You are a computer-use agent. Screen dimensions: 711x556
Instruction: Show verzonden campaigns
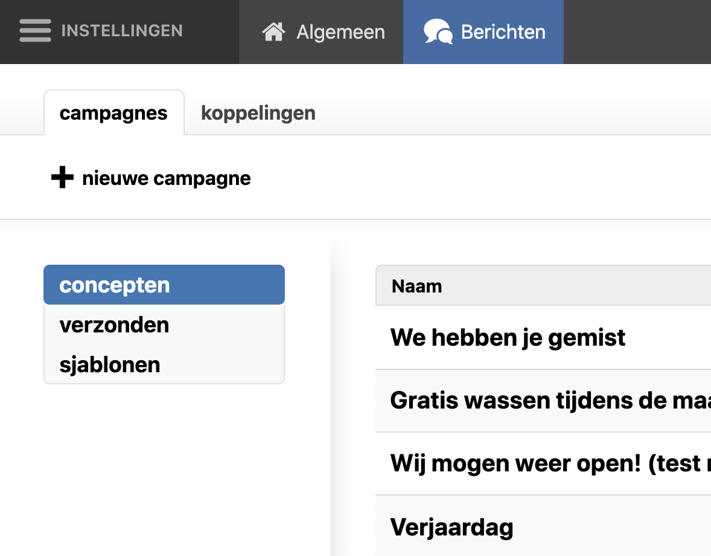(164, 325)
